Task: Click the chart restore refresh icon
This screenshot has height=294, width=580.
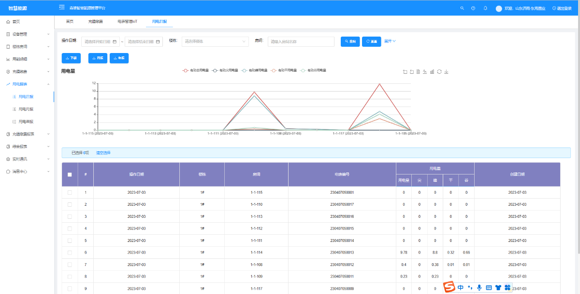Action: coord(439,72)
